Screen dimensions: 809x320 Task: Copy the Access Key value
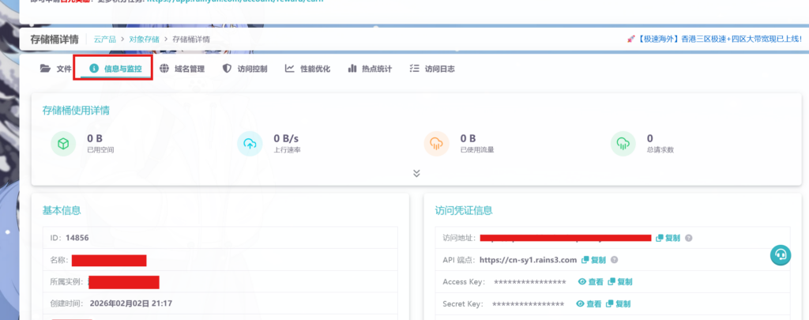tap(619, 282)
